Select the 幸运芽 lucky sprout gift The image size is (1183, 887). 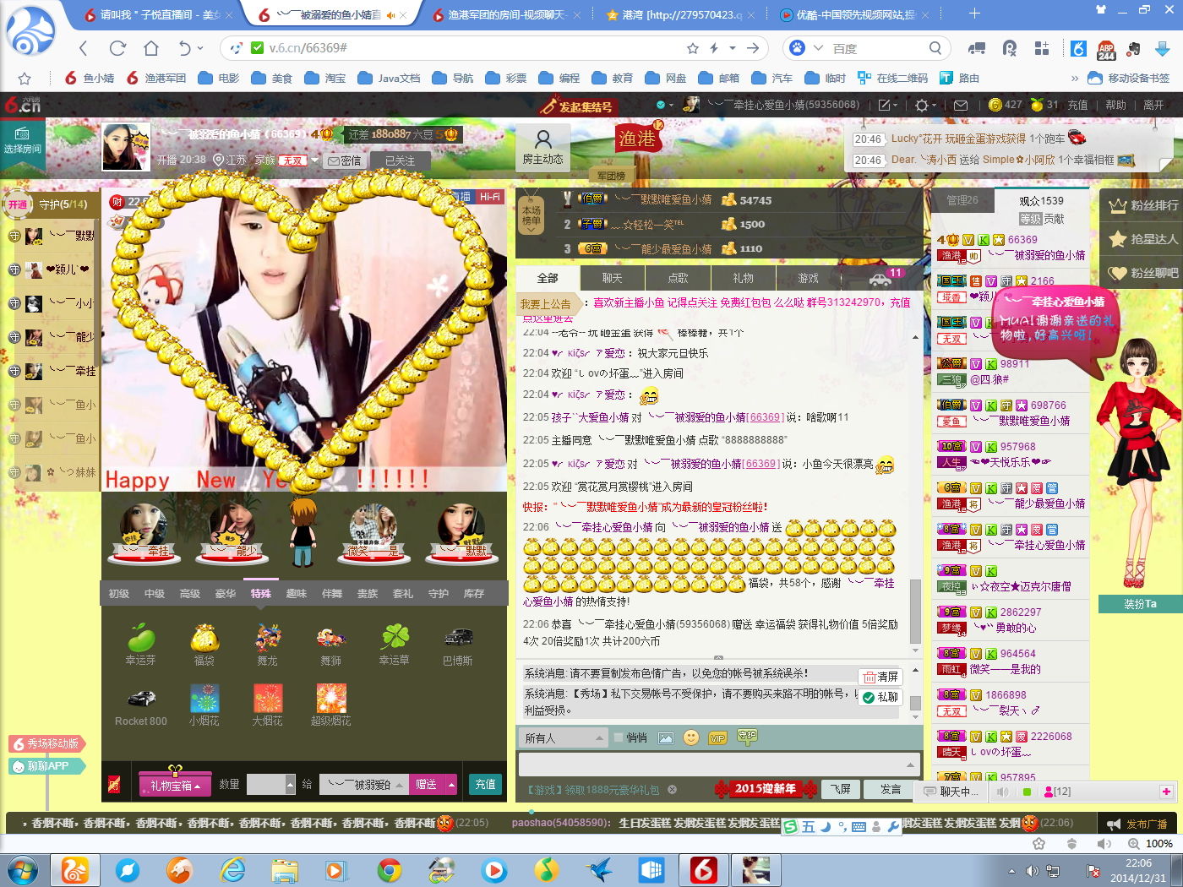coord(141,644)
